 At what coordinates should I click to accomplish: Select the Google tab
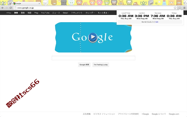[26, 4]
